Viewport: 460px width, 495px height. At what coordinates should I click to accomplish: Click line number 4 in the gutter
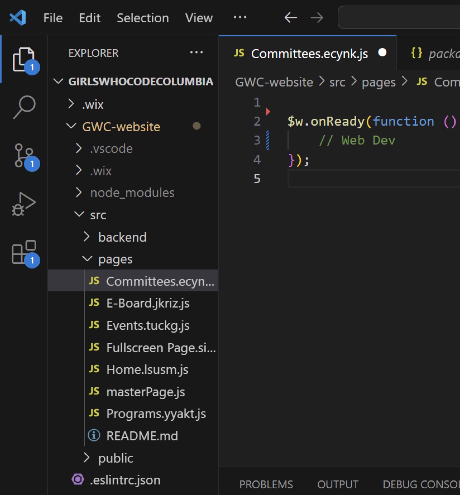257,159
